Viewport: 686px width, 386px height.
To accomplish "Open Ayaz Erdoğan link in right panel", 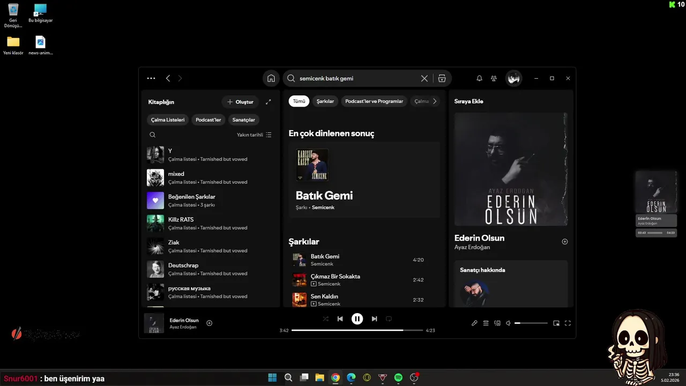I will tap(472, 247).
